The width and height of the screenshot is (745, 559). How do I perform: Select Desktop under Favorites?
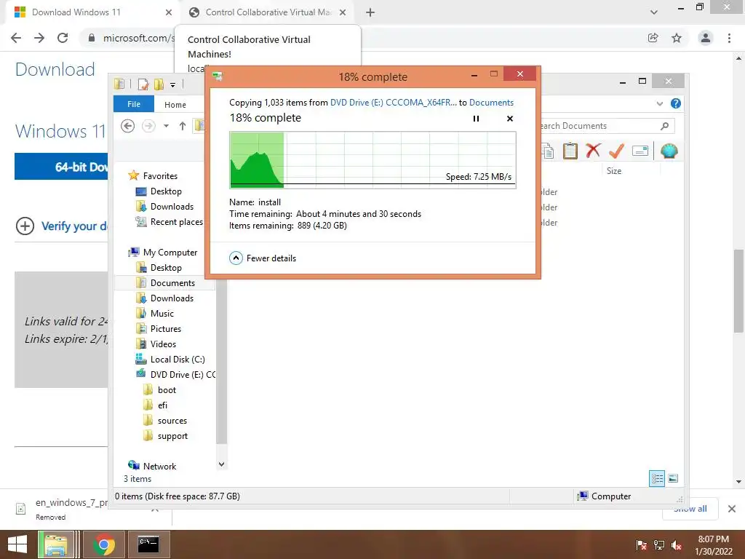[166, 191]
